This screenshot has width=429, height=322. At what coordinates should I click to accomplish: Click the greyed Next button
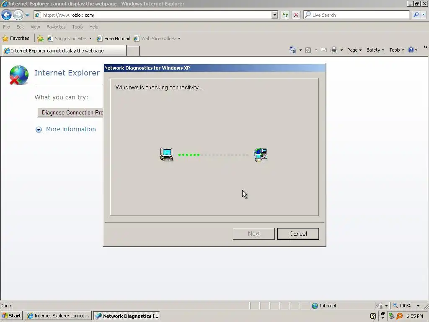tap(253, 234)
